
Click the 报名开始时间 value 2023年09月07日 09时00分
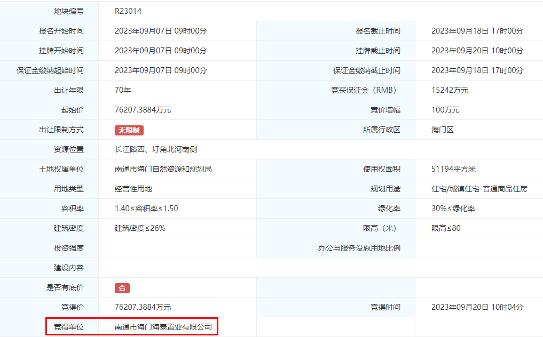point(161,31)
